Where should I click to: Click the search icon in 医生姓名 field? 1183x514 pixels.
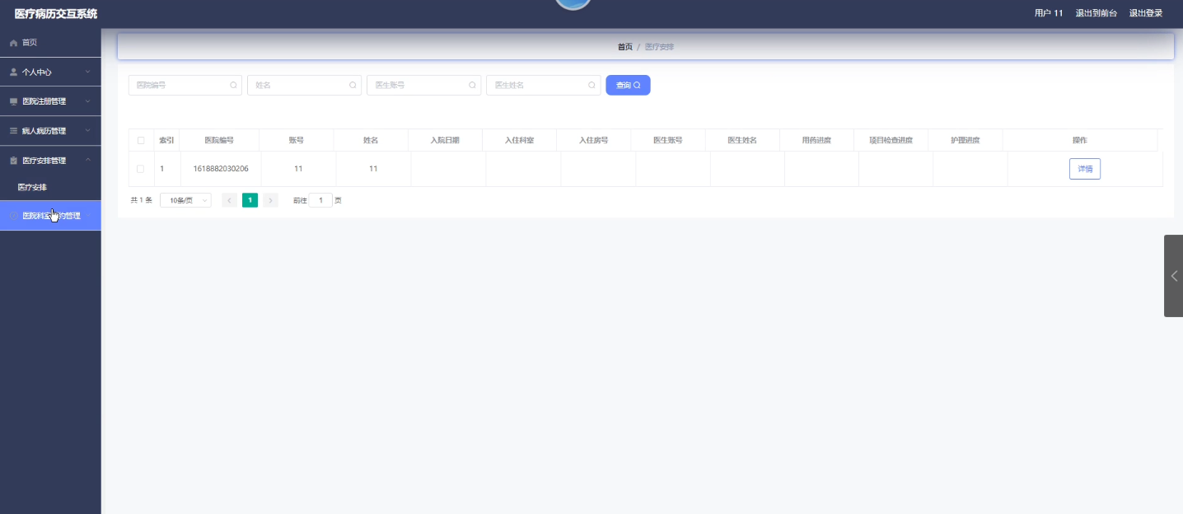591,85
